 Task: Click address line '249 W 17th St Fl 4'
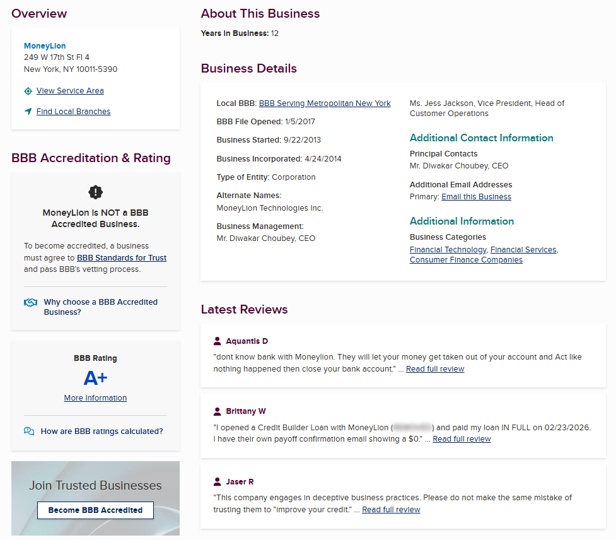pyautogui.click(x=57, y=57)
